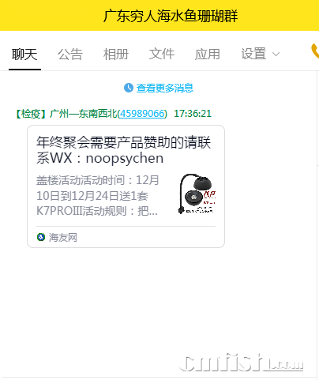
Task: Select the 文件 tab
Action: (162, 54)
